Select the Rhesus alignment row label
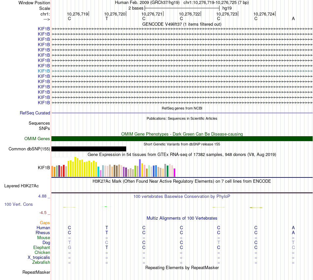Image resolution: width=313 pixels, height=280 pixels. (43, 233)
